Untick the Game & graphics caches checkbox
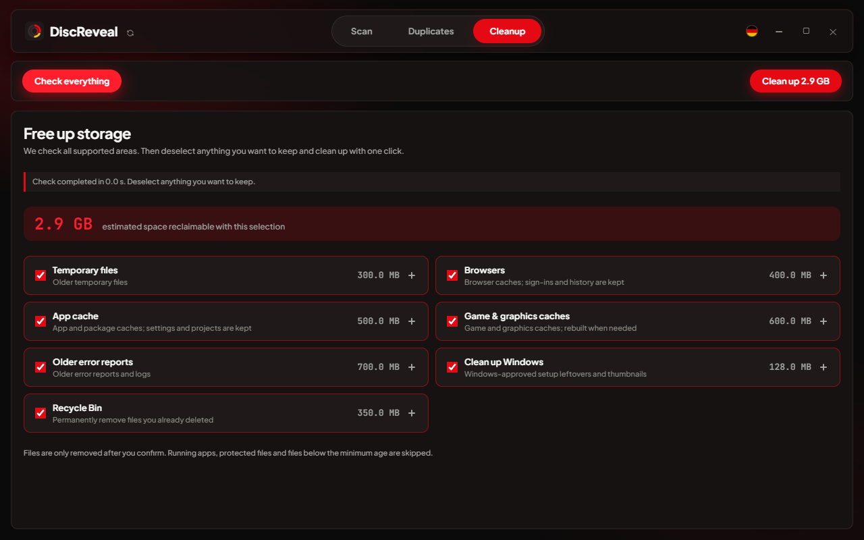This screenshot has height=540, width=864. tap(452, 321)
